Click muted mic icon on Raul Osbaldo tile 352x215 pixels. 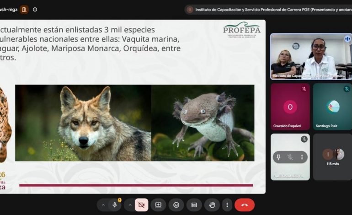pyautogui.click(x=304, y=139)
